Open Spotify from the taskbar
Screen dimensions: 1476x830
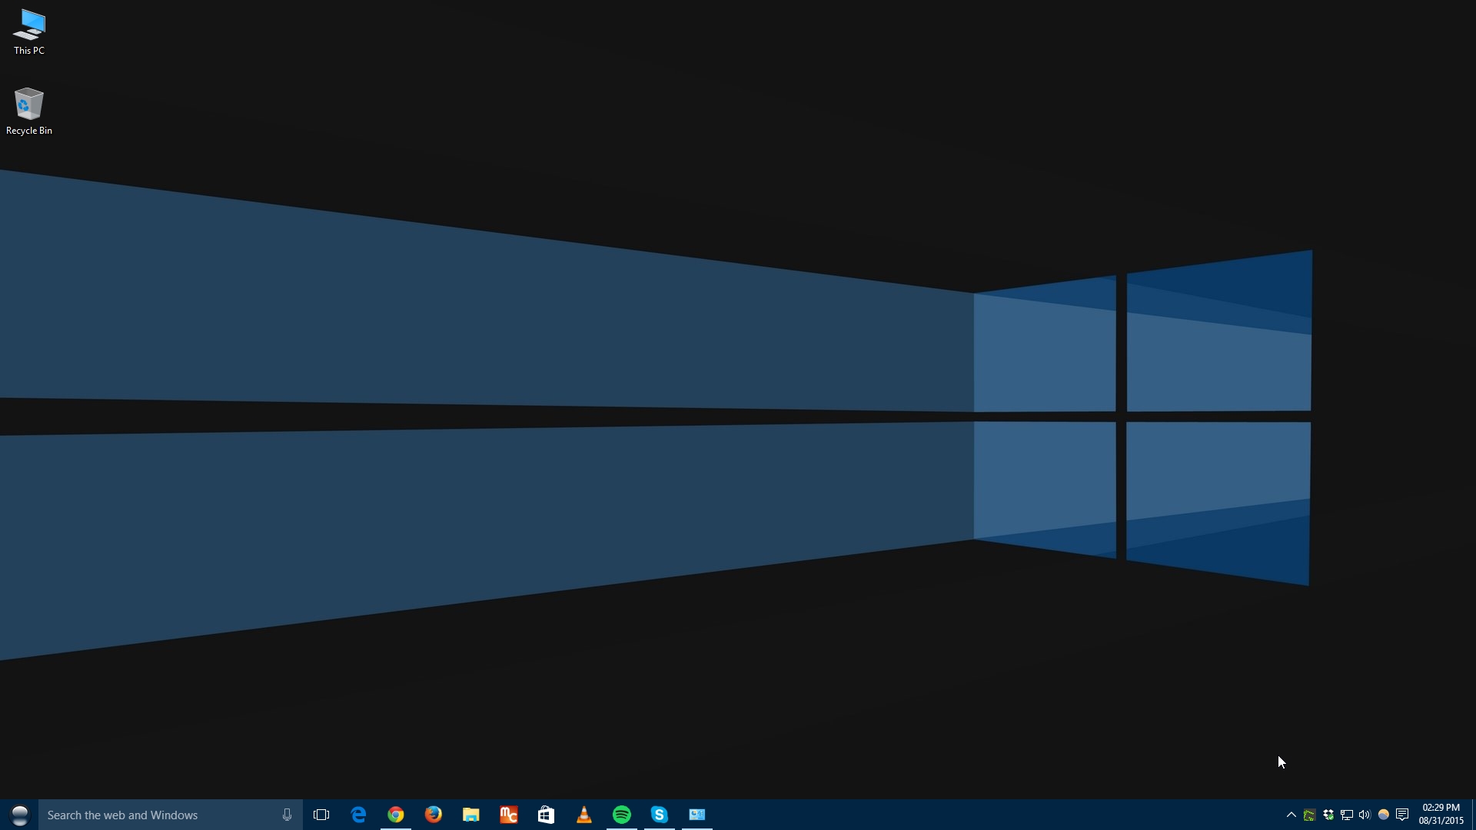622,815
